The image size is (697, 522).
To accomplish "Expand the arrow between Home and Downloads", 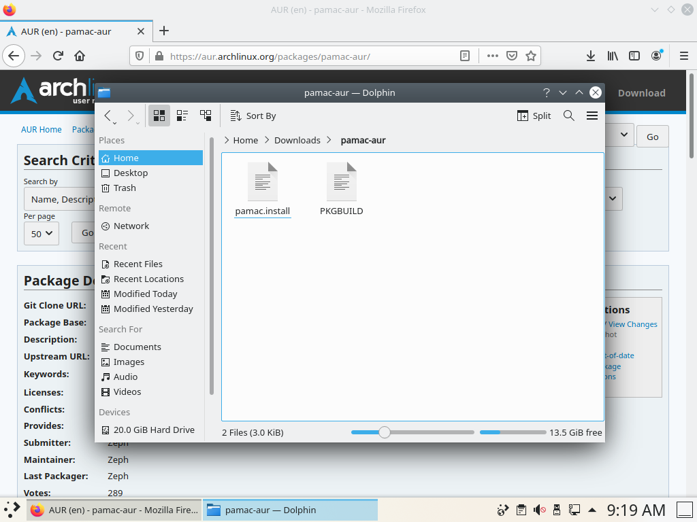I will pos(267,140).
